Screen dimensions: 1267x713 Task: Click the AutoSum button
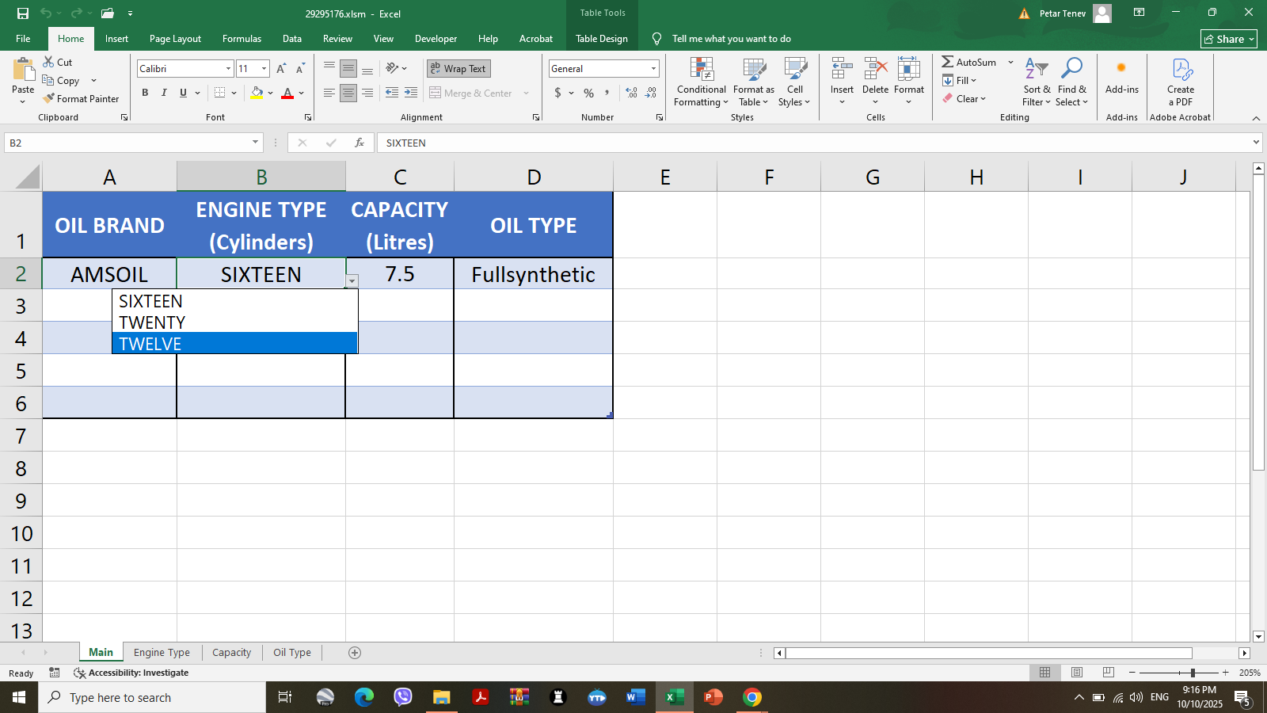coord(968,62)
